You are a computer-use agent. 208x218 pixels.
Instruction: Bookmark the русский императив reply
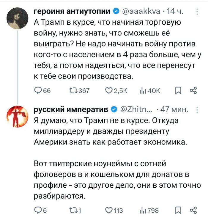(177, 211)
